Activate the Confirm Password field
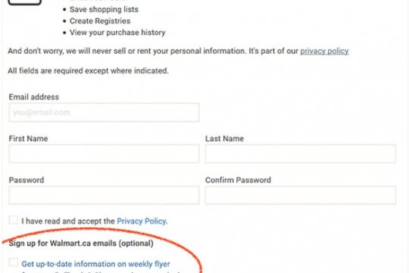 (x=301, y=195)
